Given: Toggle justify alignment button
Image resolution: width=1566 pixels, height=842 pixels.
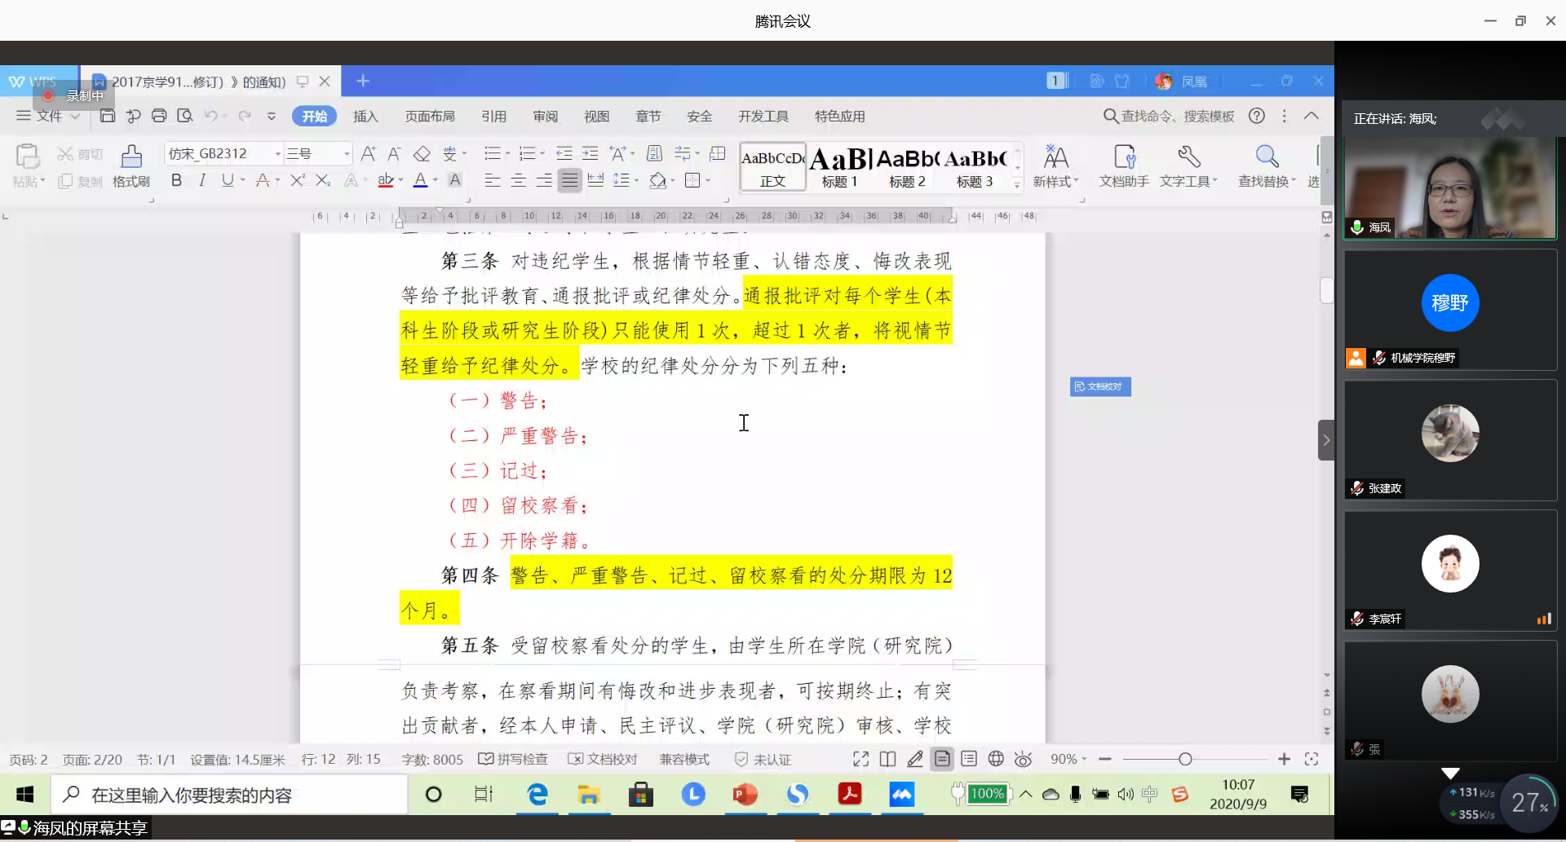Looking at the screenshot, I should tap(569, 180).
